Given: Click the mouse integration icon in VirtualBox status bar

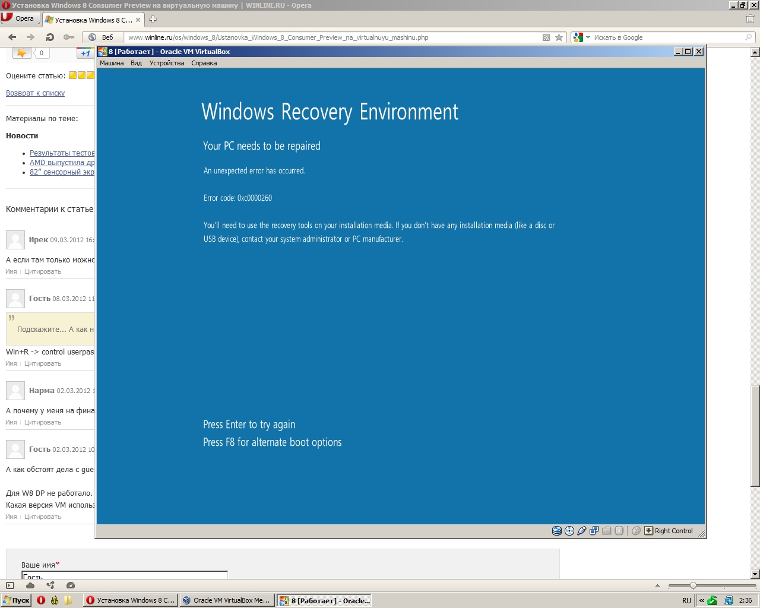Looking at the screenshot, I should tap(636, 531).
